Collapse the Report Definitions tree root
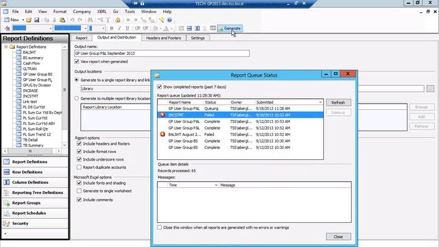 6,47
